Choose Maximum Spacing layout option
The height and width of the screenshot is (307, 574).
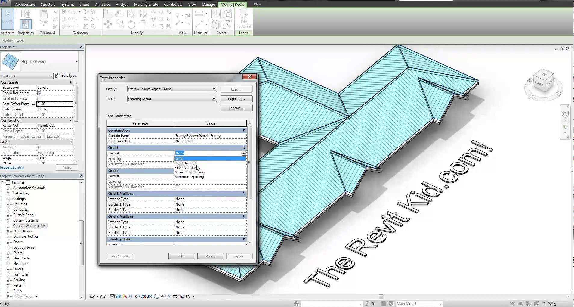[x=189, y=172]
